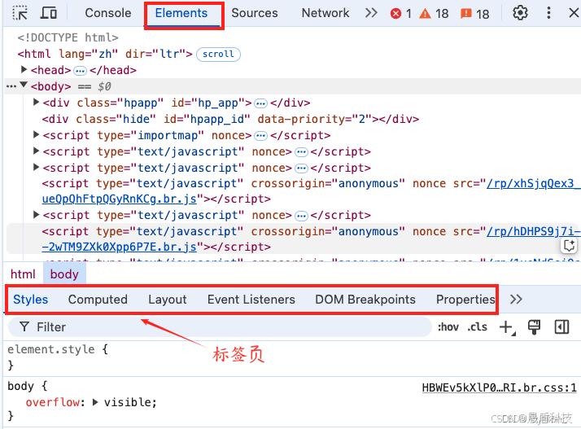The width and height of the screenshot is (581, 429).
Task: Open the Console tab
Action: pos(108,13)
